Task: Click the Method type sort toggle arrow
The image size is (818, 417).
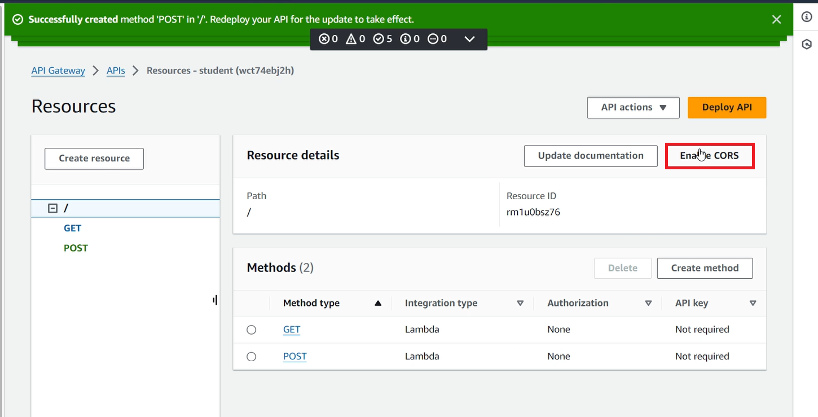Action: click(x=378, y=303)
